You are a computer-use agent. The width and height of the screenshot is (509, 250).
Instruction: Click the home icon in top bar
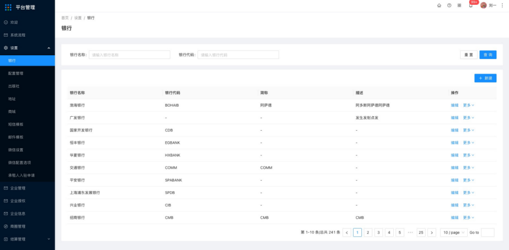click(439, 5)
